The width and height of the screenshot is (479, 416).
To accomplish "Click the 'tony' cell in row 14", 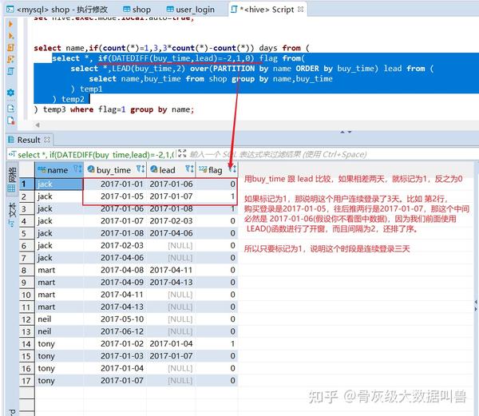I will 59,344.
